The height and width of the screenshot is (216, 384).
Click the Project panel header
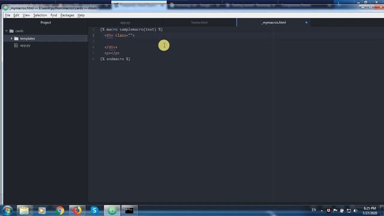click(x=46, y=23)
